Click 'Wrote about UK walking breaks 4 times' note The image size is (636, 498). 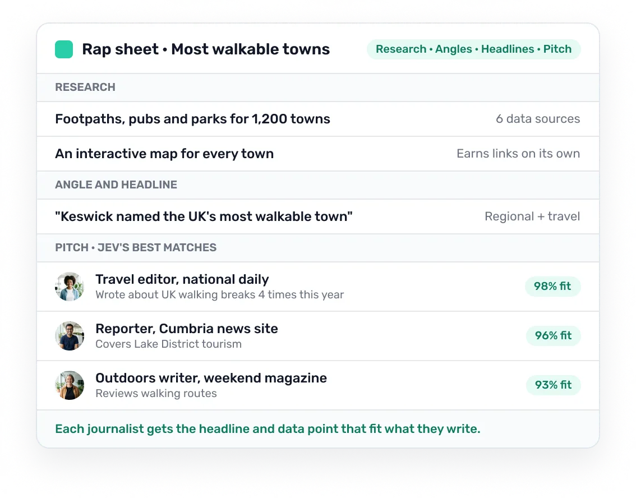point(219,295)
